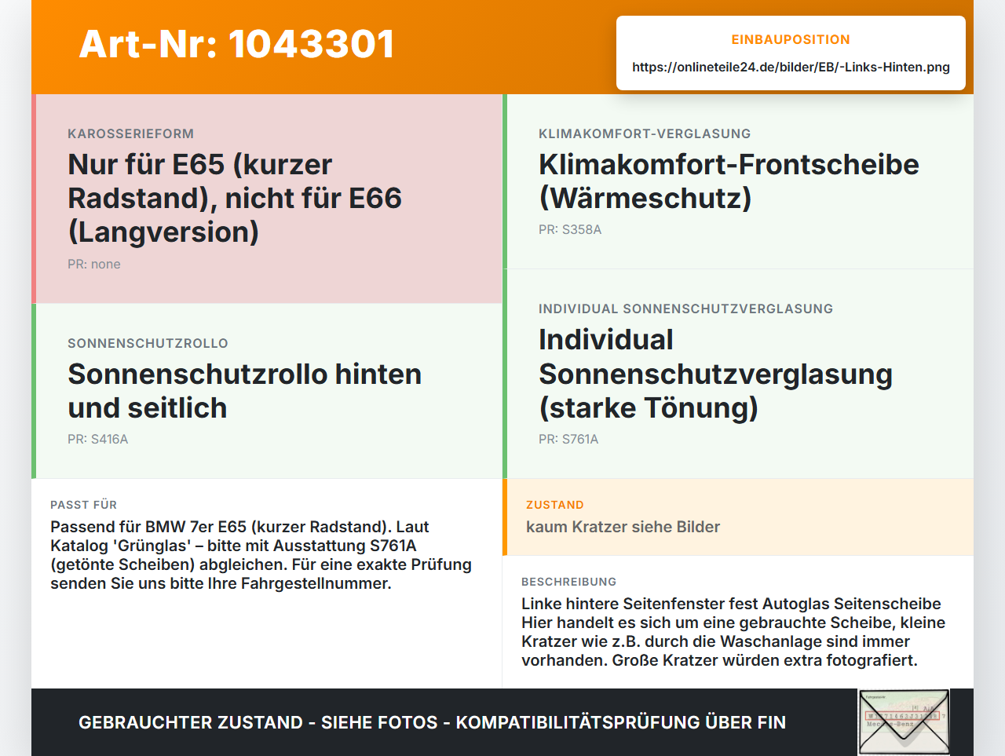Click the 'PR: S358A' code

coord(570,230)
